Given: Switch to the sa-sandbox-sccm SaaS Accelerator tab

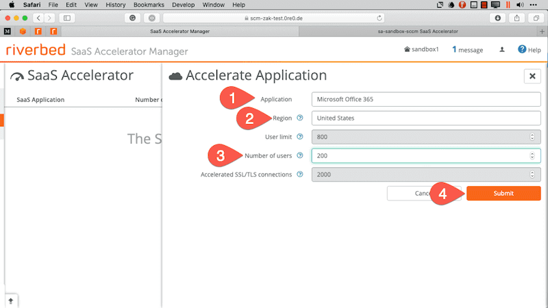Looking at the screenshot, I should tap(418, 31).
